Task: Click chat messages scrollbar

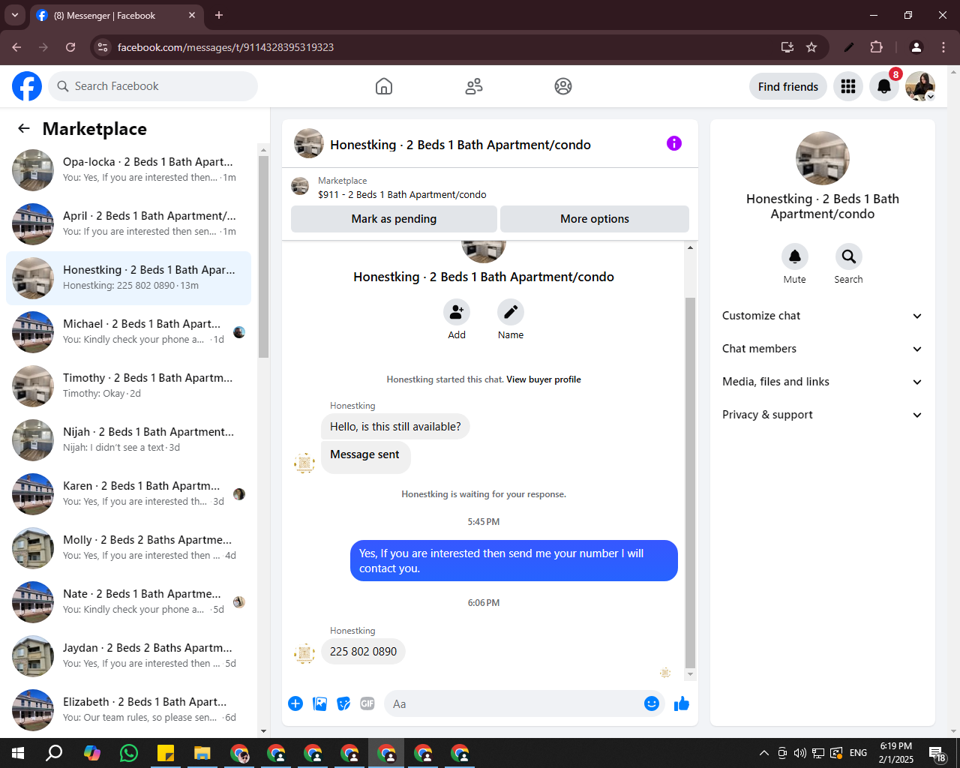Action: click(690, 481)
